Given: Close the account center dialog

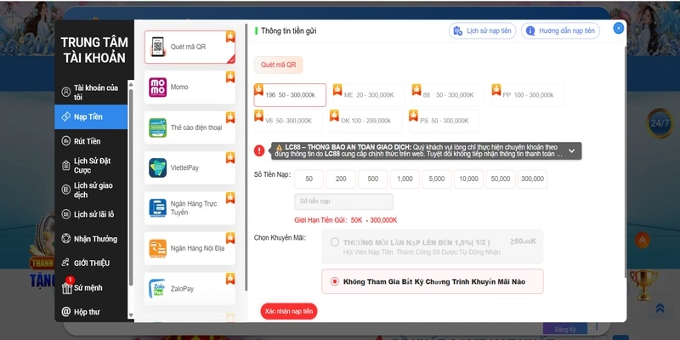Looking at the screenshot, I should (x=619, y=28).
